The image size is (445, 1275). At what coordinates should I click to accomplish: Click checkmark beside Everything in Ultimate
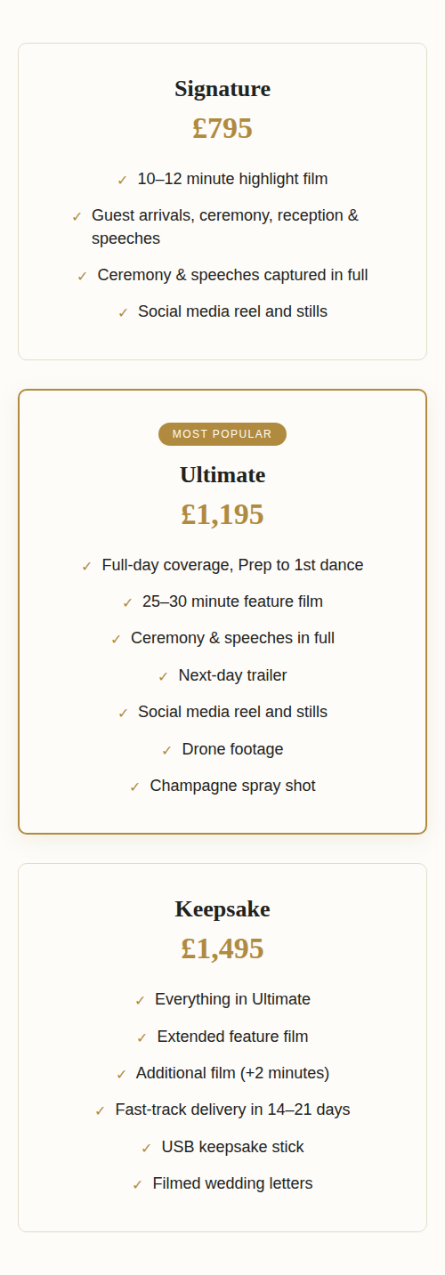[x=140, y=1000]
